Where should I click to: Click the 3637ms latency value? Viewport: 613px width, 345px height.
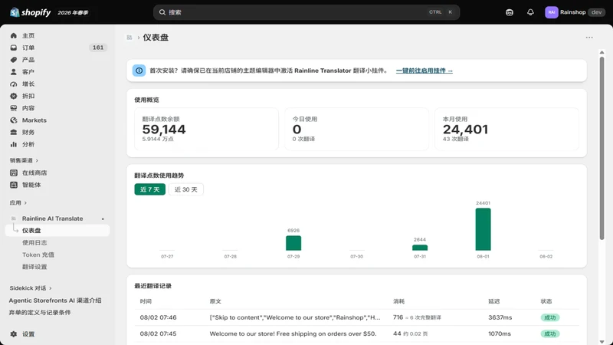[500, 317]
